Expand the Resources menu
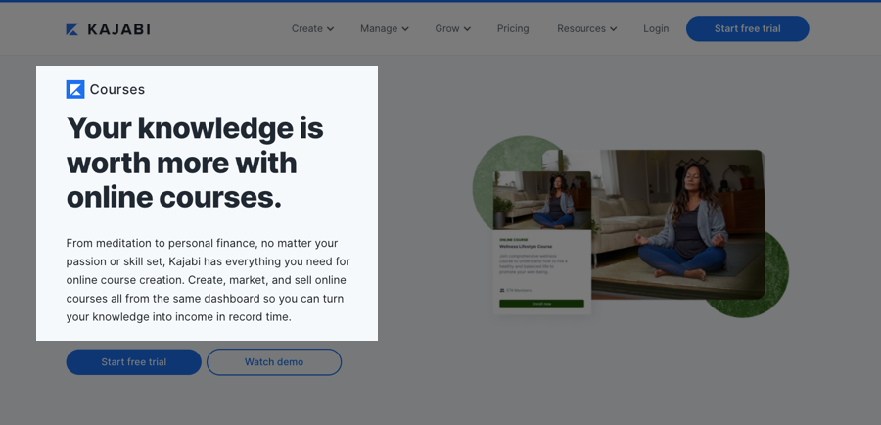This screenshot has width=881, height=425. tap(586, 28)
